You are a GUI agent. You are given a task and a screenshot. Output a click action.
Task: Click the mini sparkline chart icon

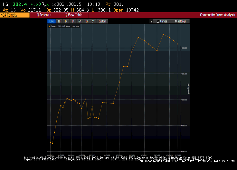click(48, 5)
